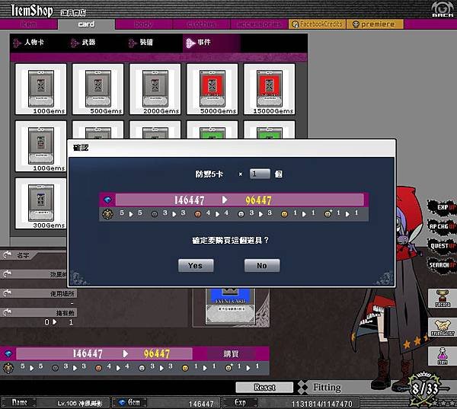Activate the EXP UP boost icon
457x409 pixels.
(x=443, y=207)
